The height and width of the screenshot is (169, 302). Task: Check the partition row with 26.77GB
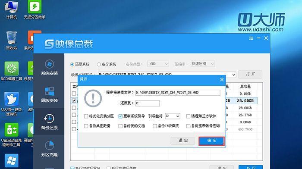coord(74,115)
